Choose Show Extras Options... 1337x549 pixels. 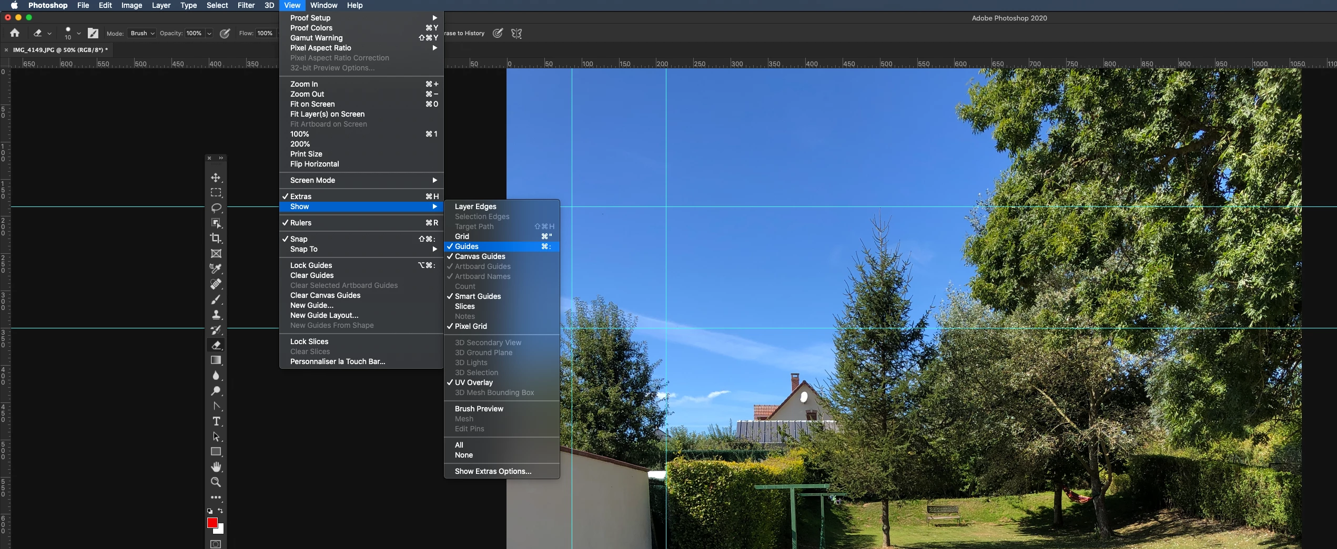point(502,471)
